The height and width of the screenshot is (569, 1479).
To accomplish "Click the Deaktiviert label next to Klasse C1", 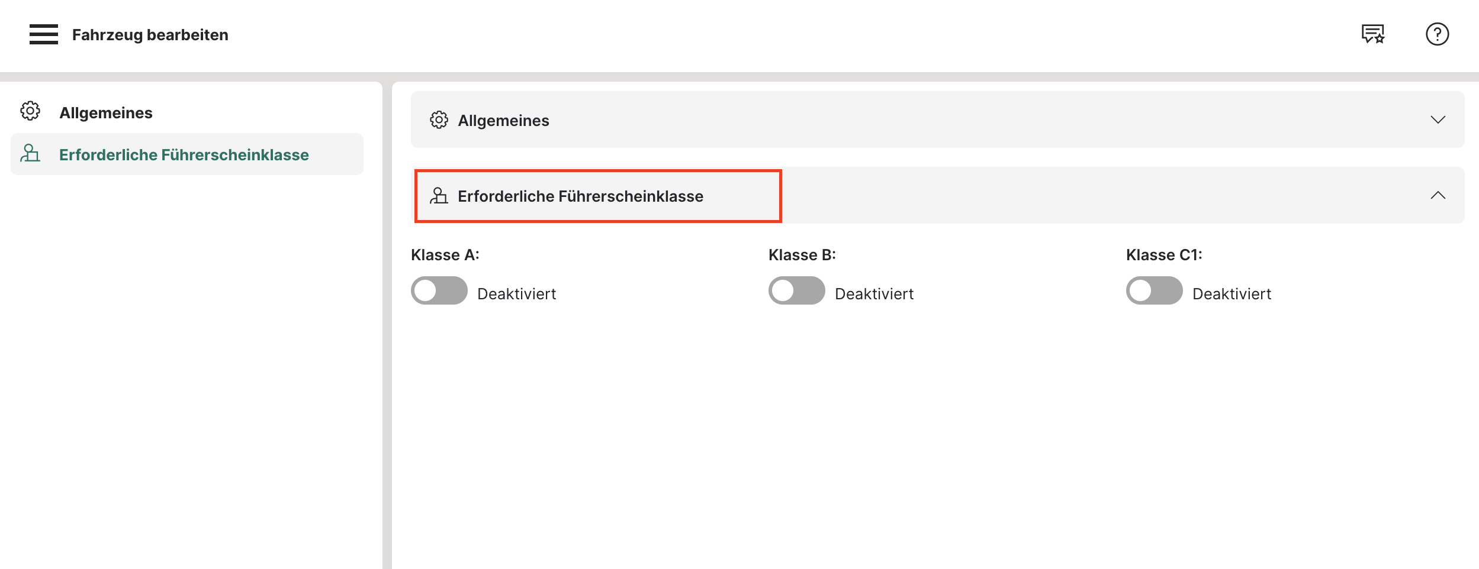I will (1232, 294).
